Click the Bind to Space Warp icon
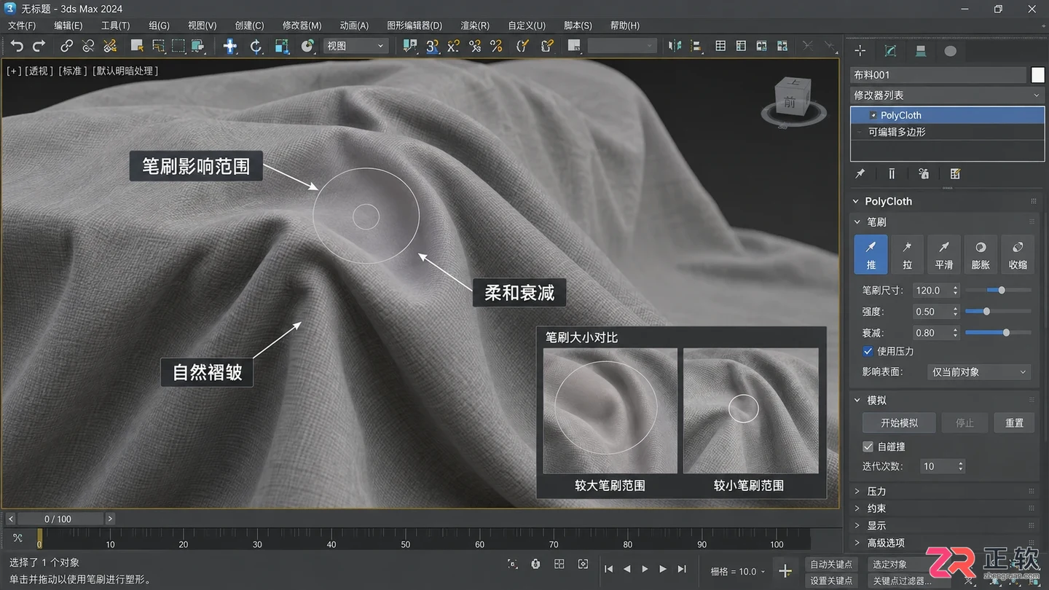The height and width of the screenshot is (590, 1049). tap(110, 46)
